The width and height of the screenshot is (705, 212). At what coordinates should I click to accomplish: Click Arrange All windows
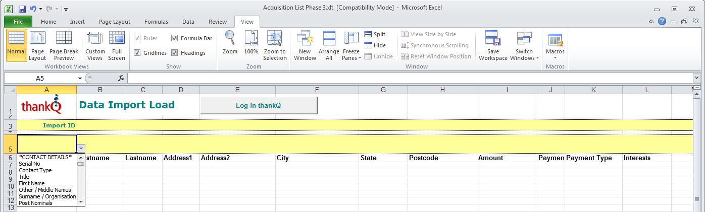click(x=329, y=45)
